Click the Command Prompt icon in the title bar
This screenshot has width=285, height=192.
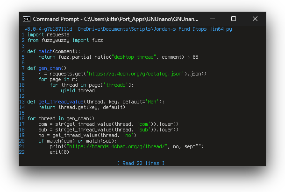tap(27, 19)
